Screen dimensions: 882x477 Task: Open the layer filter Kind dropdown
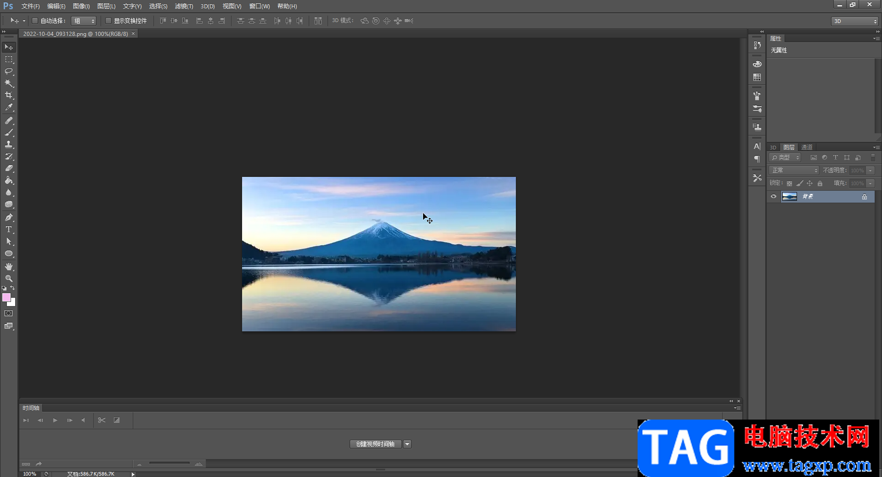(785, 158)
